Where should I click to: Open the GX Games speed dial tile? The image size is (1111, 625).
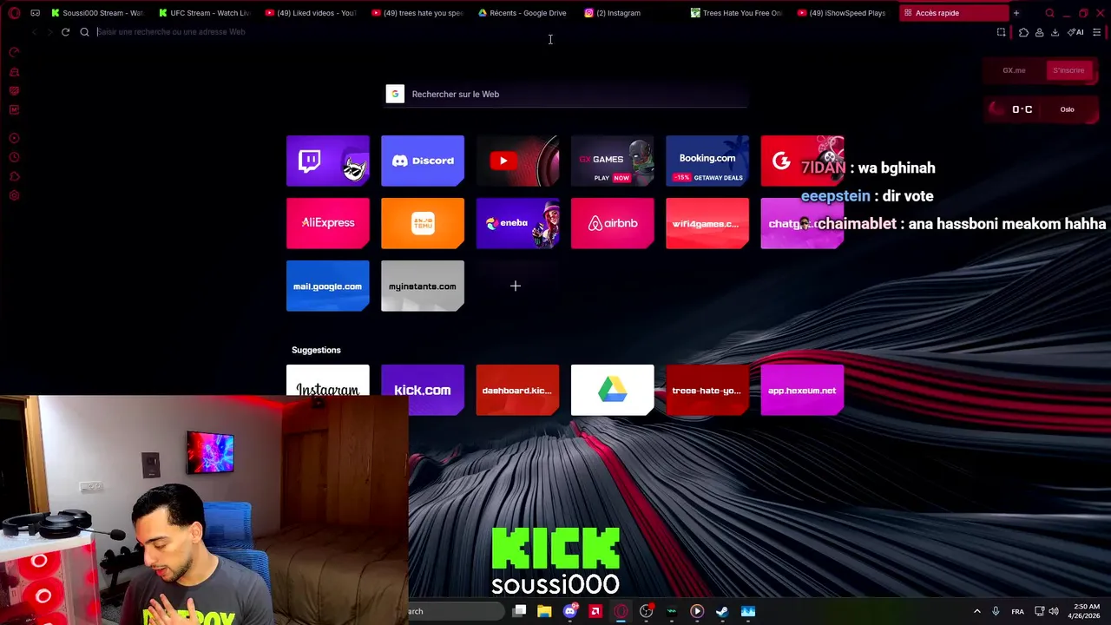pos(612,161)
